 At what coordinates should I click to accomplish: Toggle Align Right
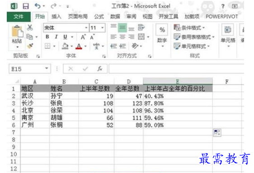click(x=132, y=37)
